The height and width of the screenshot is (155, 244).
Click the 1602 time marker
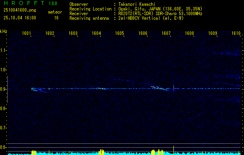50,33
